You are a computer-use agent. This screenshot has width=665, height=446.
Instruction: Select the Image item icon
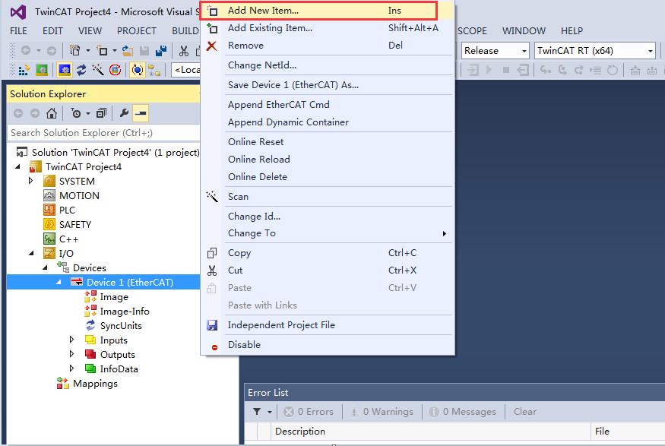coord(90,296)
